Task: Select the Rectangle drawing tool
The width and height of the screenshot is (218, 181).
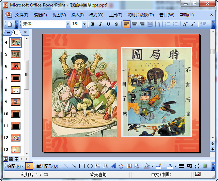Action: pos(82,166)
